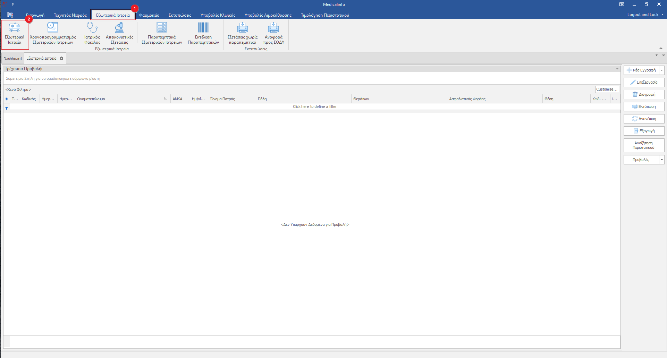This screenshot has height=358, width=667.
Task: Expand the Προβολές dropdown arrow
Action: (662, 160)
